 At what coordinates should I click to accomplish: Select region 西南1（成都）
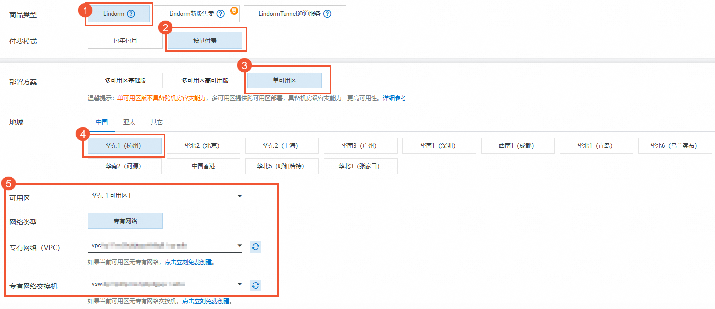(x=518, y=146)
